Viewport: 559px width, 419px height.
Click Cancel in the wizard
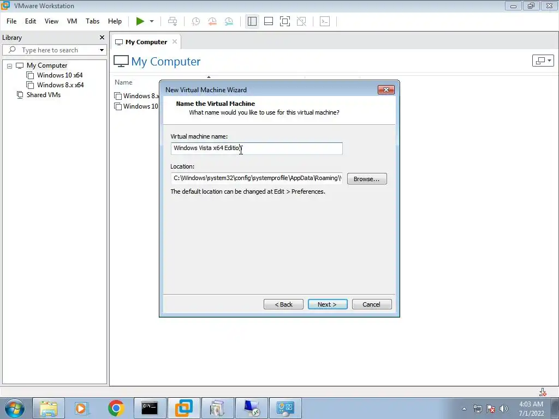372,304
